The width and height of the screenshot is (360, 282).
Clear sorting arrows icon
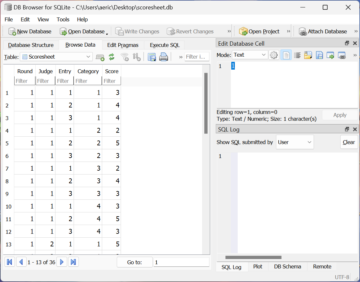point(137,57)
